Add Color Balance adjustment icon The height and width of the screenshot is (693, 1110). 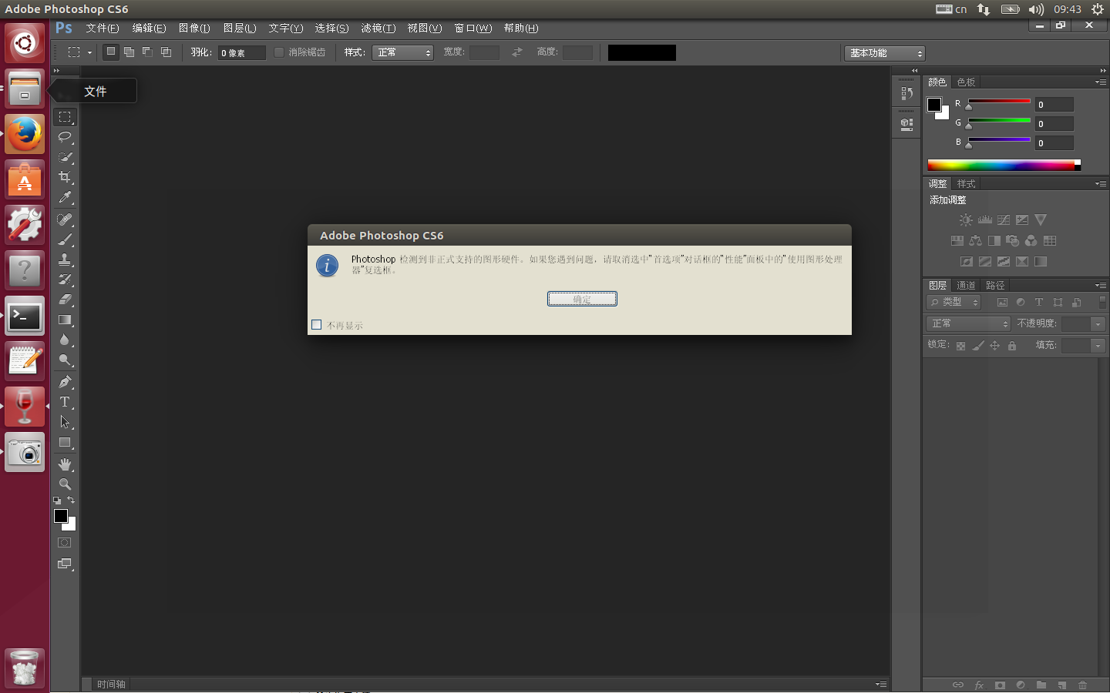976,241
